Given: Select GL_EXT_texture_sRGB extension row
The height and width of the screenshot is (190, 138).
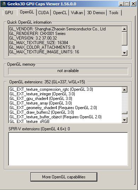Looking at the screenshot, I should point(29,121).
